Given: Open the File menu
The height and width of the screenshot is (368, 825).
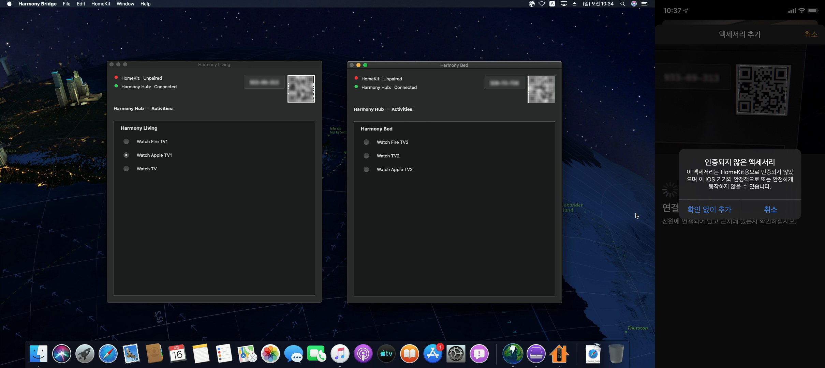Looking at the screenshot, I should coord(67,4).
